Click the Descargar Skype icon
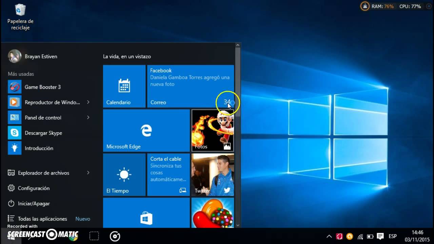The width and height of the screenshot is (434, 244). coord(15,133)
